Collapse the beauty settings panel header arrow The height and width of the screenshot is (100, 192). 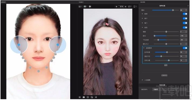tap(188, 6)
